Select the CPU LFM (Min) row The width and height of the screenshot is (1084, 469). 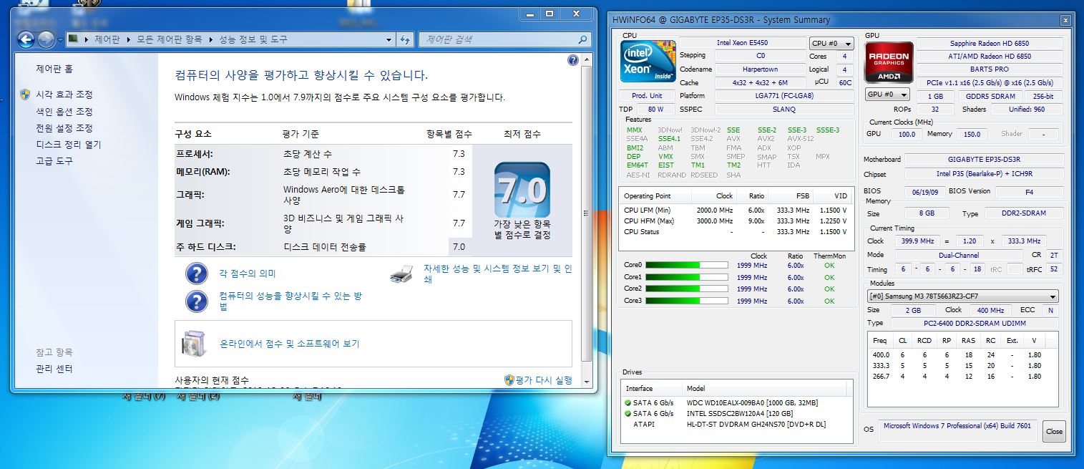pos(736,211)
